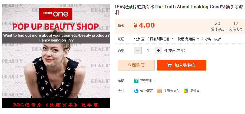
Task: Click the BBC One logo on product image
Action: pos(56,14)
